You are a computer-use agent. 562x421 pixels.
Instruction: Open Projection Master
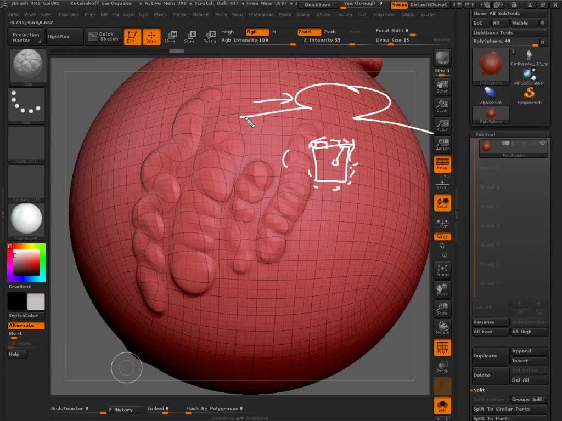tap(26, 37)
